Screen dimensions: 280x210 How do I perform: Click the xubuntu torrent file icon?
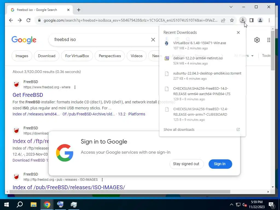pos(167,74)
